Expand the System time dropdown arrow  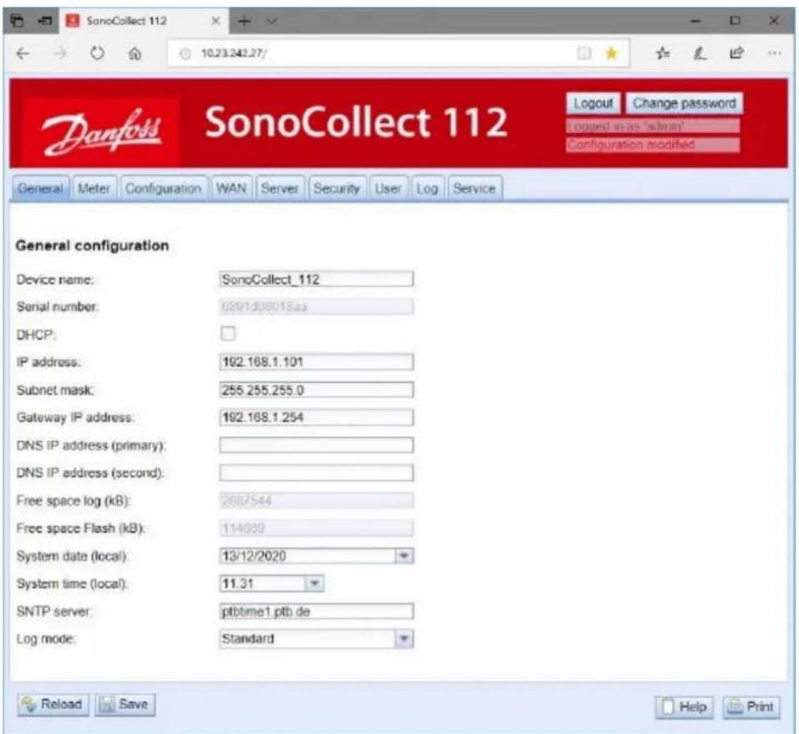coord(314,584)
